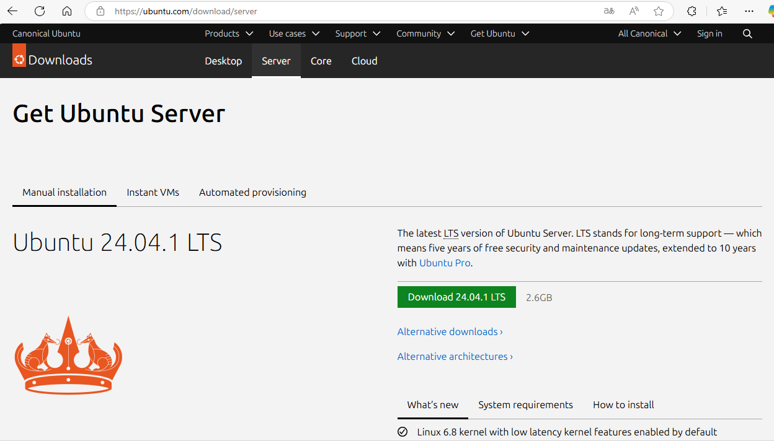Add this page to favorites
This screenshot has width=774, height=441.
click(x=659, y=11)
